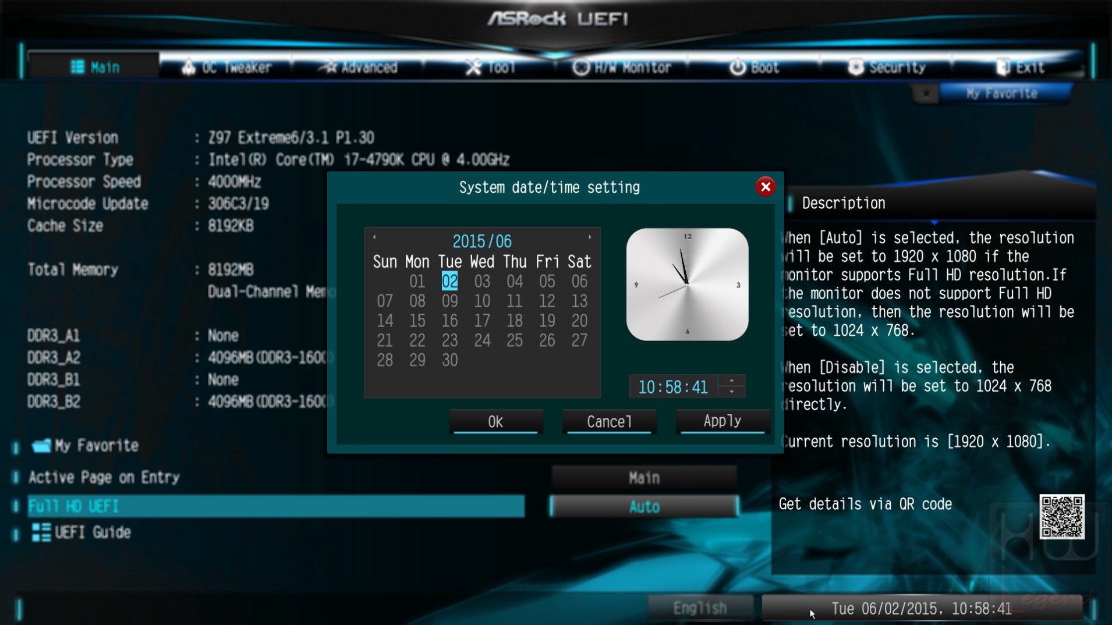The width and height of the screenshot is (1112, 625).
Task: Select day 18 in the calendar
Action: pyautogui.click(x=515, y=321)
